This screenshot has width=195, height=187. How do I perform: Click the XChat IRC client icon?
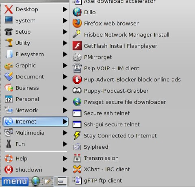77,169
